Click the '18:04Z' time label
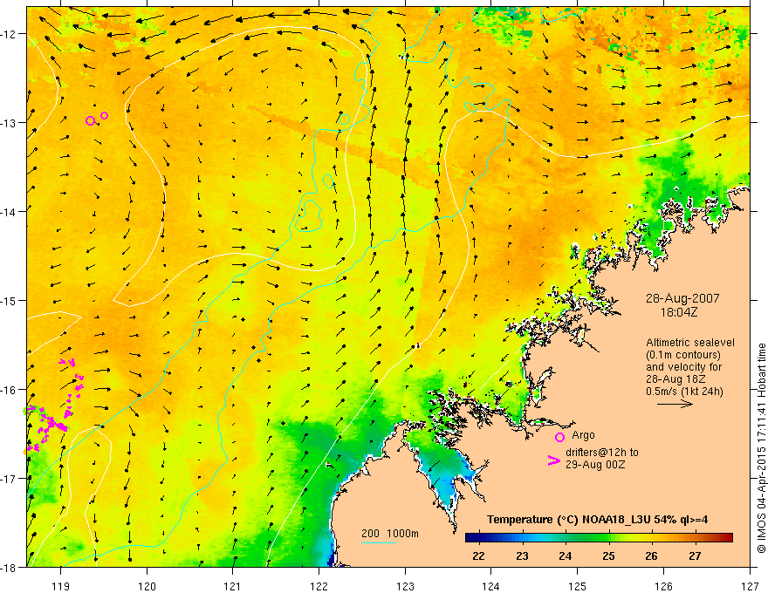Image resolution: width=768 pixels, height=593 pixels. pyautogui.click(x=679, y=312)
